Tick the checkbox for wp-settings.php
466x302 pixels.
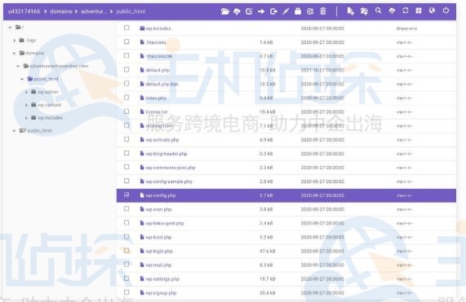pos(126,278)
